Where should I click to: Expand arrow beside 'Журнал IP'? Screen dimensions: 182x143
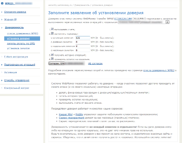(2, 20)
